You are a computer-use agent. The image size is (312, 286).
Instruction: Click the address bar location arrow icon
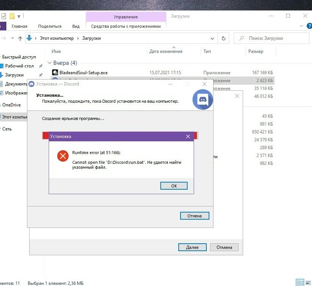click(x=29, y=38)
